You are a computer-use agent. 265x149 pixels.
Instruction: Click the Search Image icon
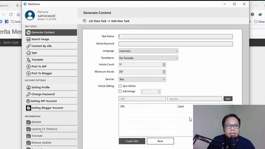click(29, 39)
